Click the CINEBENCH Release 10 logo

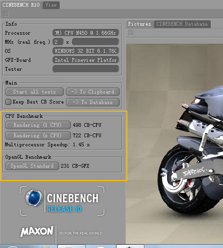click(x=62, y=201)
